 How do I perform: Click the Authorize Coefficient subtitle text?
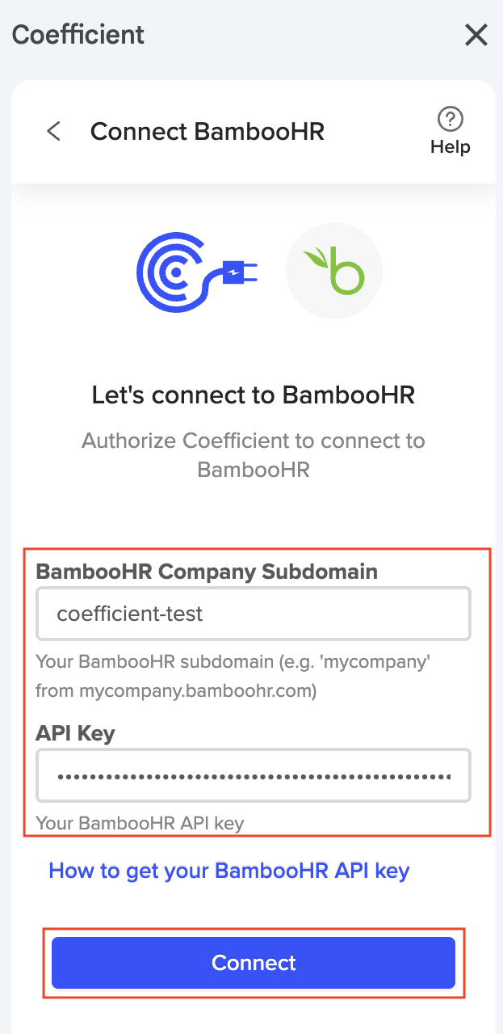(x=254, y=455)
